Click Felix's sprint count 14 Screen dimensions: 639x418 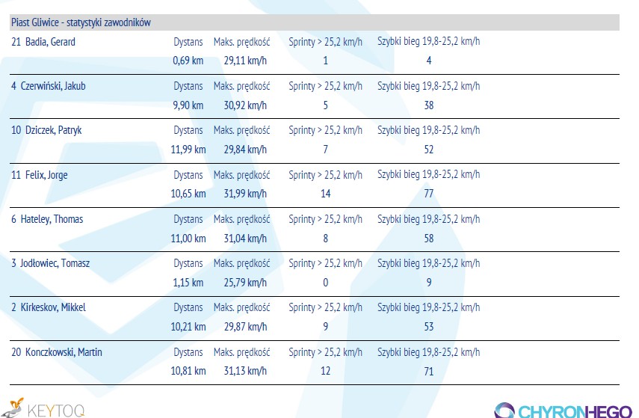tap(325, 194)
